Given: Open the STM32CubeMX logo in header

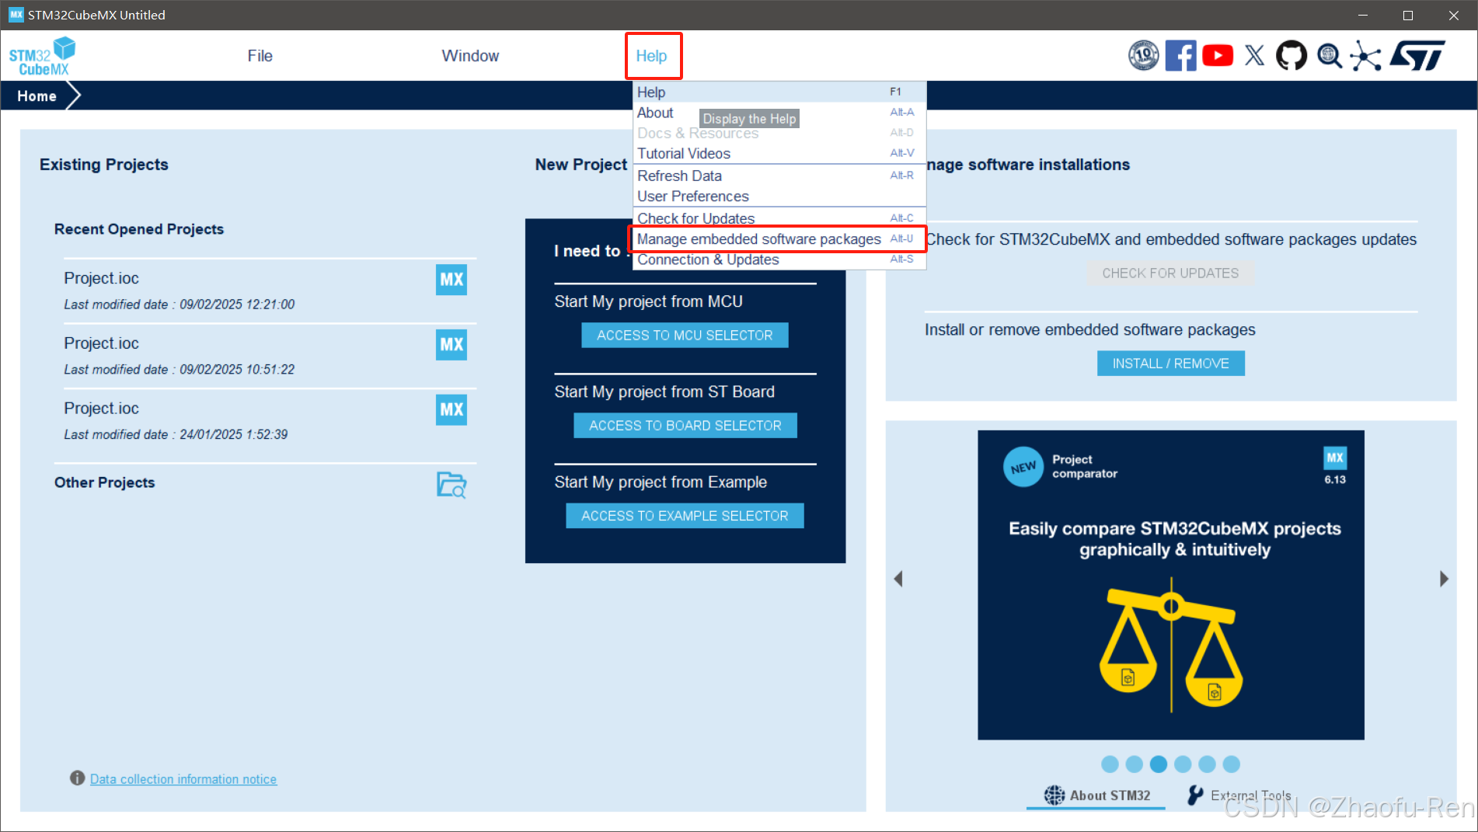Looking at the screenshot, I should pos(43,56).
